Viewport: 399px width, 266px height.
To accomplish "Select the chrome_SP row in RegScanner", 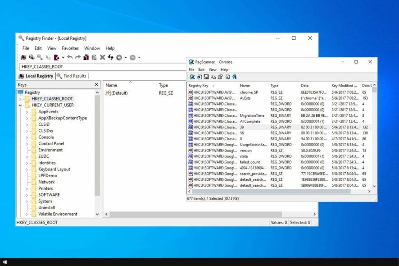I will tap(279, 92).
